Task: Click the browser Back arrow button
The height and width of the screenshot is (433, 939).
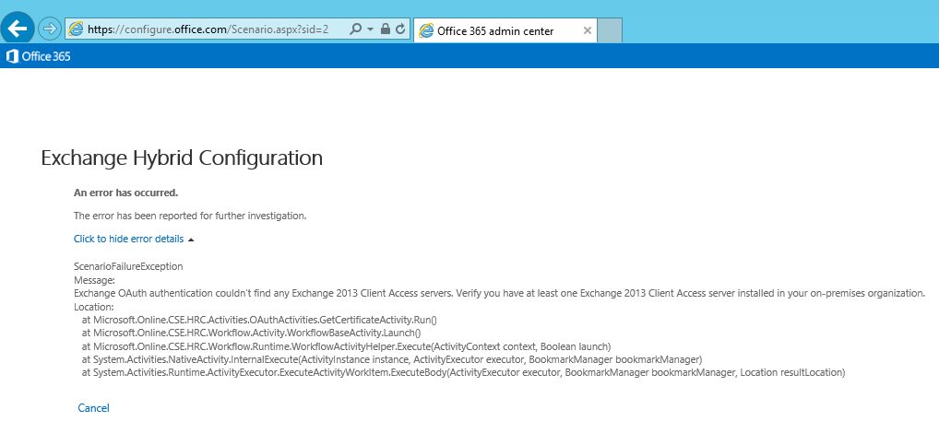Action: click(x=18, y=28)
